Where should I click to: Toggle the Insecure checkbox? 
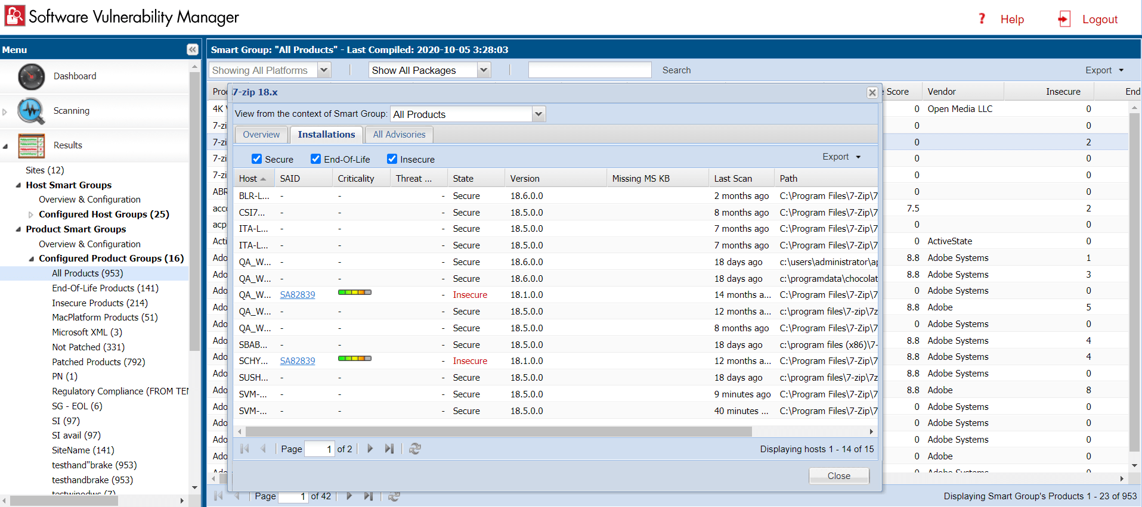point(392,158)
